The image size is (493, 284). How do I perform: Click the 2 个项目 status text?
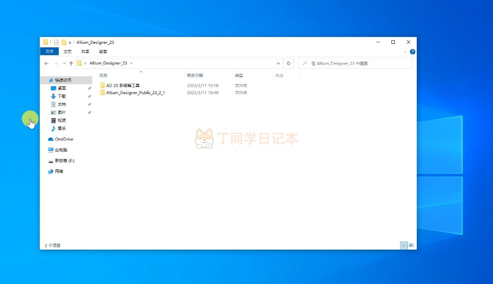(x=52, y=245)
